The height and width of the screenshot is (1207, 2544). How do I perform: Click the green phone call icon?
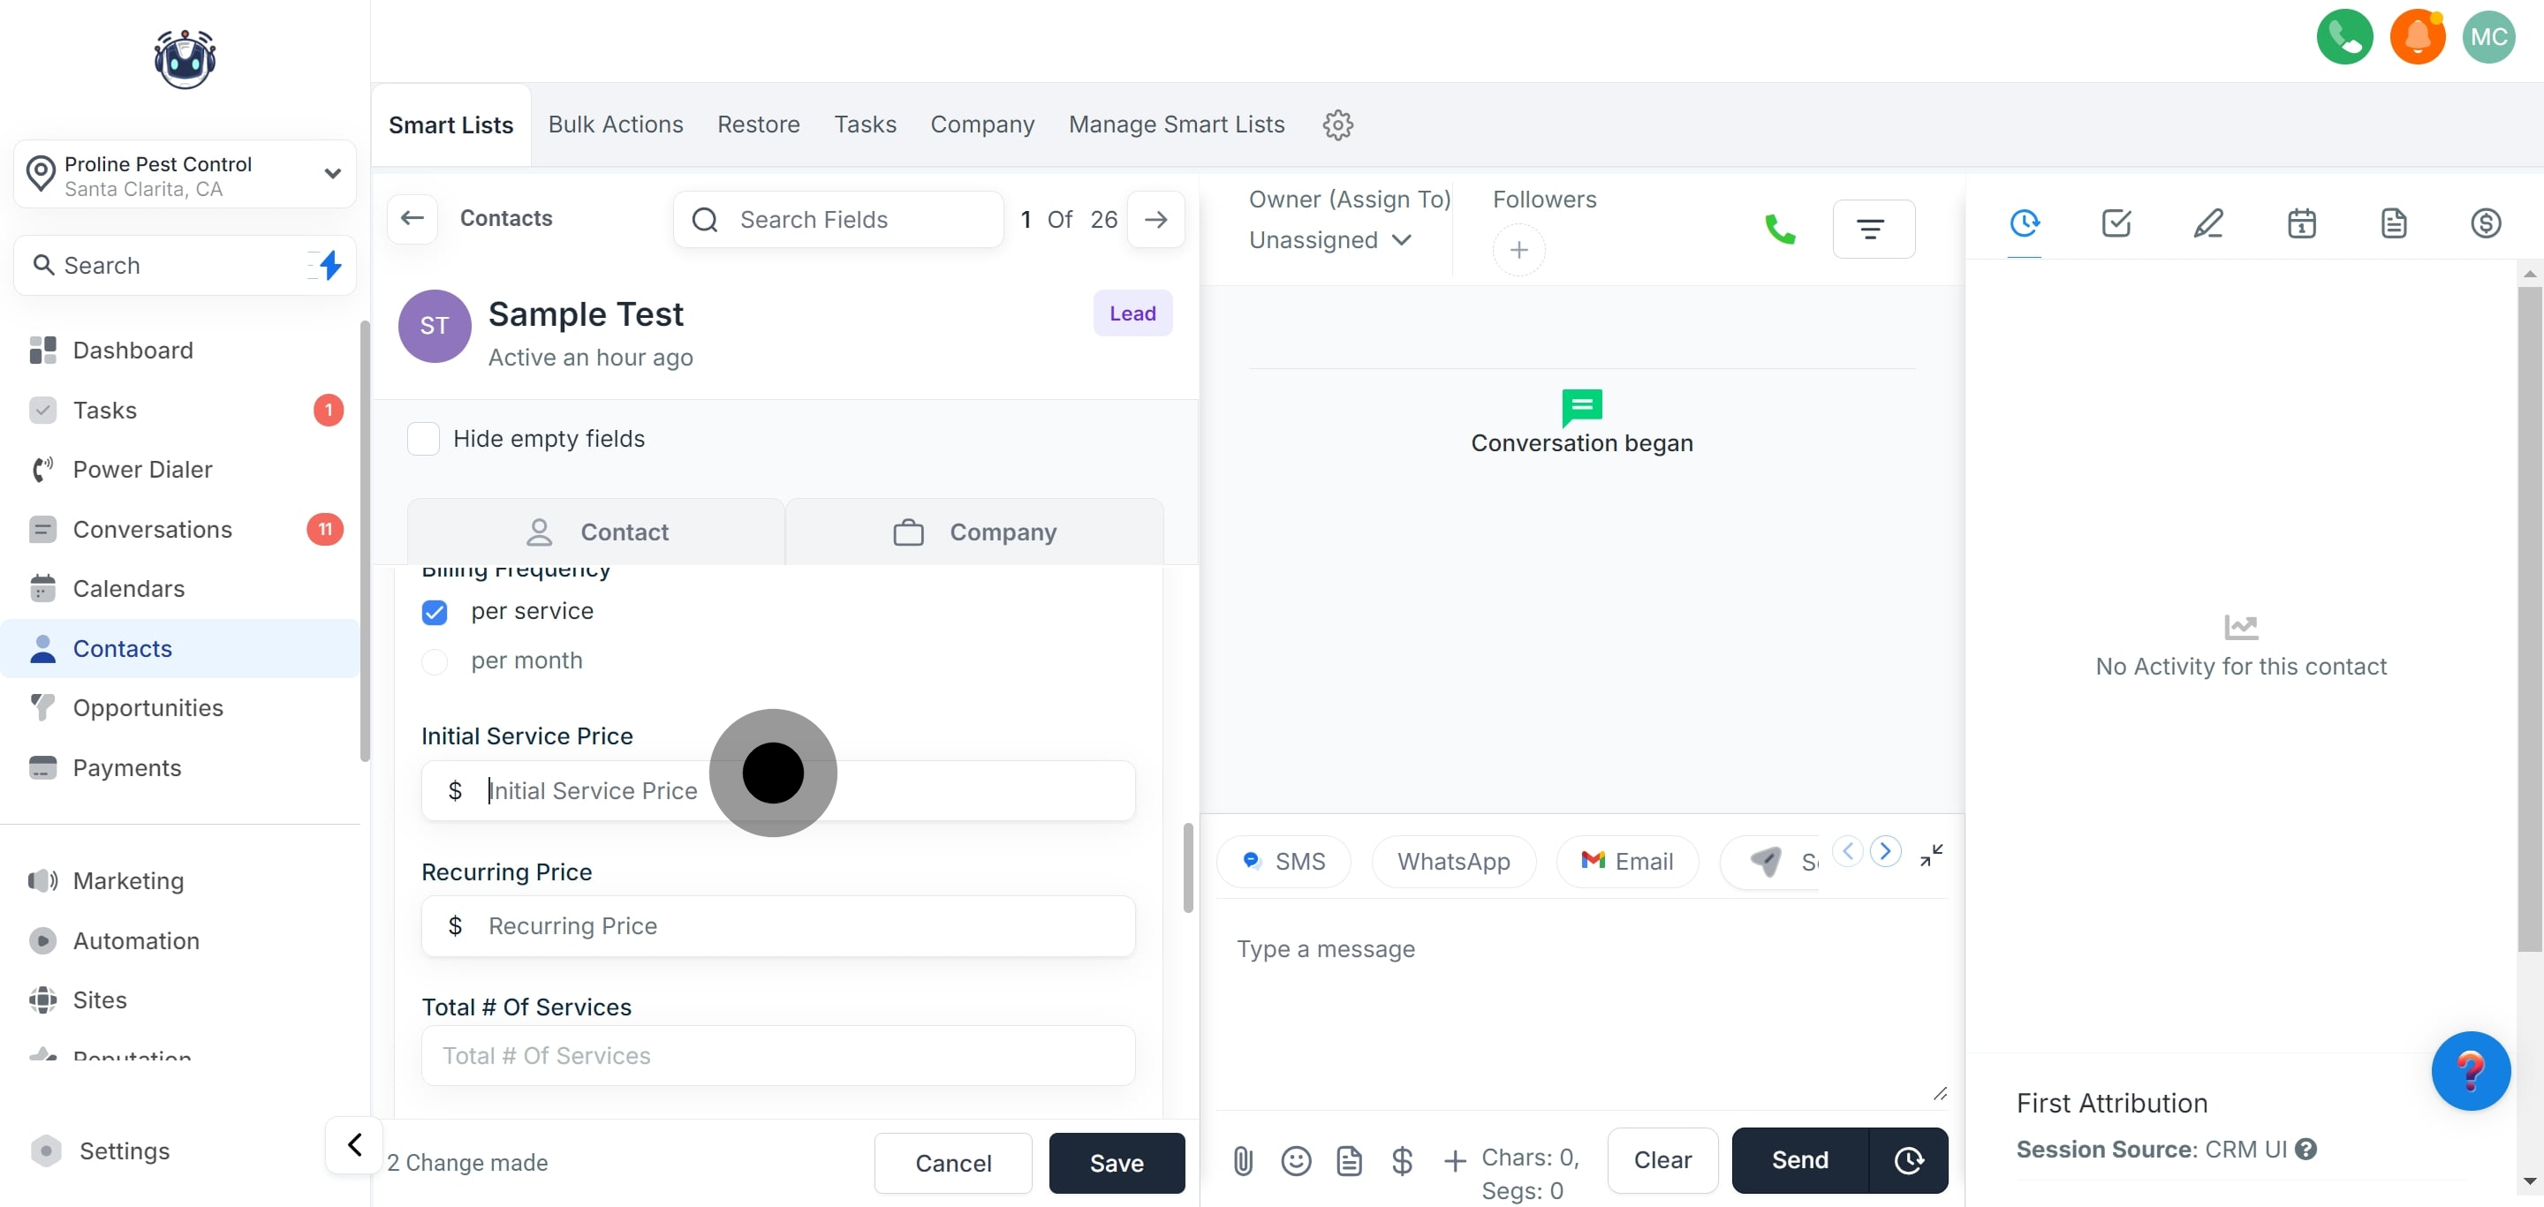[1779, 229]
